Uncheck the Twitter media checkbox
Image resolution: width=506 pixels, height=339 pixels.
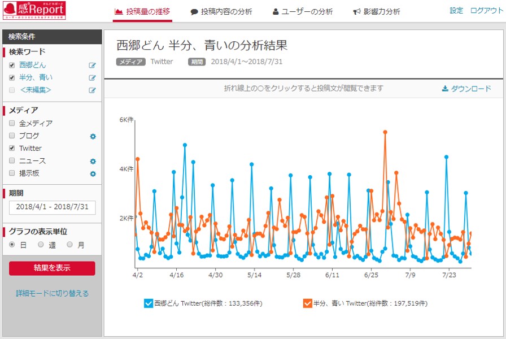click(x=12, y=148)
